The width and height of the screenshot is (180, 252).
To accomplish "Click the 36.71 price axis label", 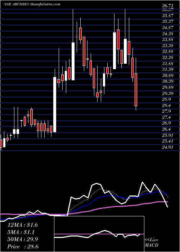I will pos(168,6).
